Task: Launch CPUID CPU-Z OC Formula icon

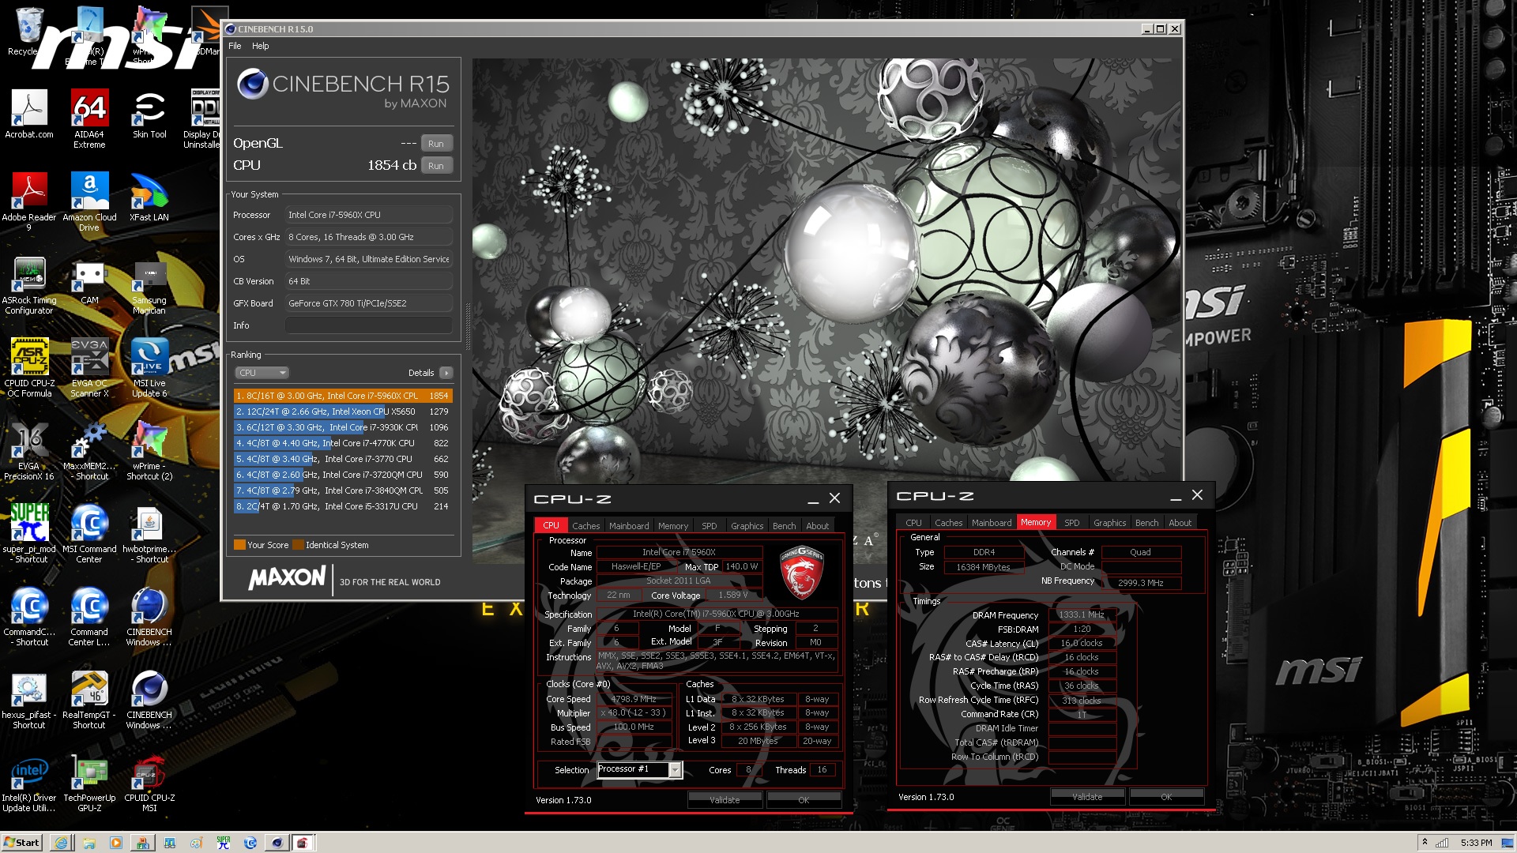Action: tap(29, 369)
